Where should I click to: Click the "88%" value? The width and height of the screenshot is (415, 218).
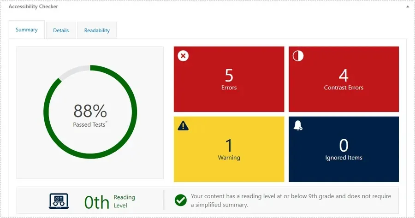pos(90,111)
